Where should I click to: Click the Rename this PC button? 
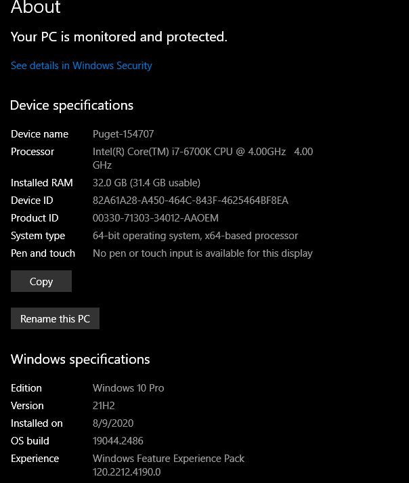coord(55,318)
